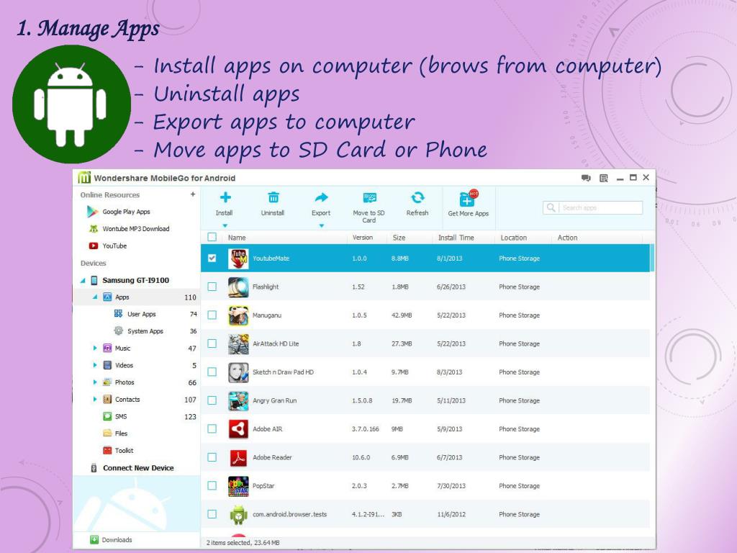Open the Export dropdown arrow
737x553 pixels.
point(322,225)
